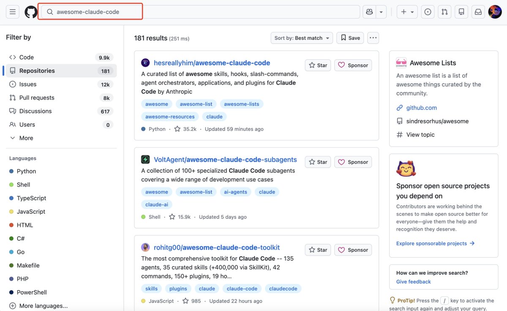Screen dimensions: 507x311
Task: Open rohitg00/awesome-claude-code-toolkit repository
Action: tap(217, 248)
